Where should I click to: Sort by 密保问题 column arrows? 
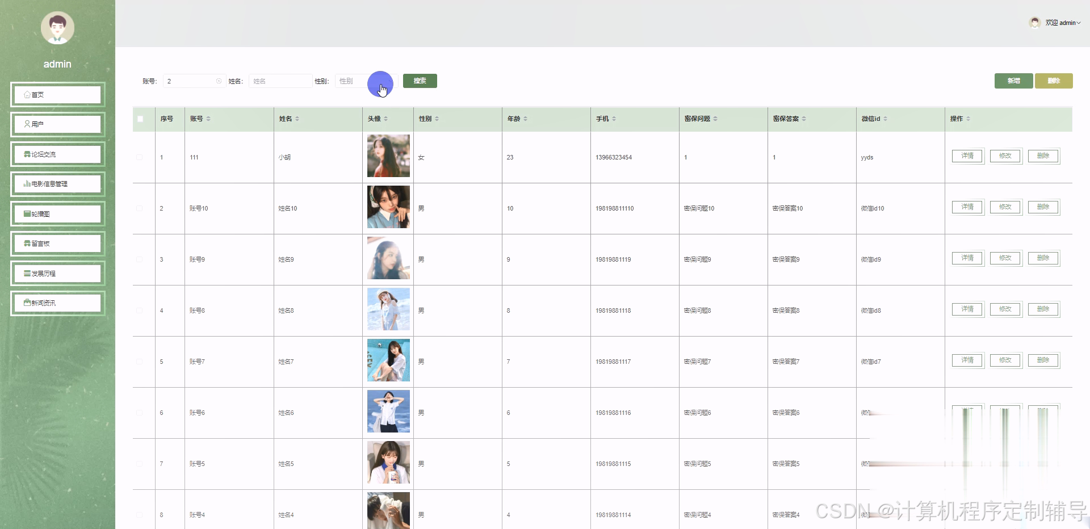(x=715, y=119)
